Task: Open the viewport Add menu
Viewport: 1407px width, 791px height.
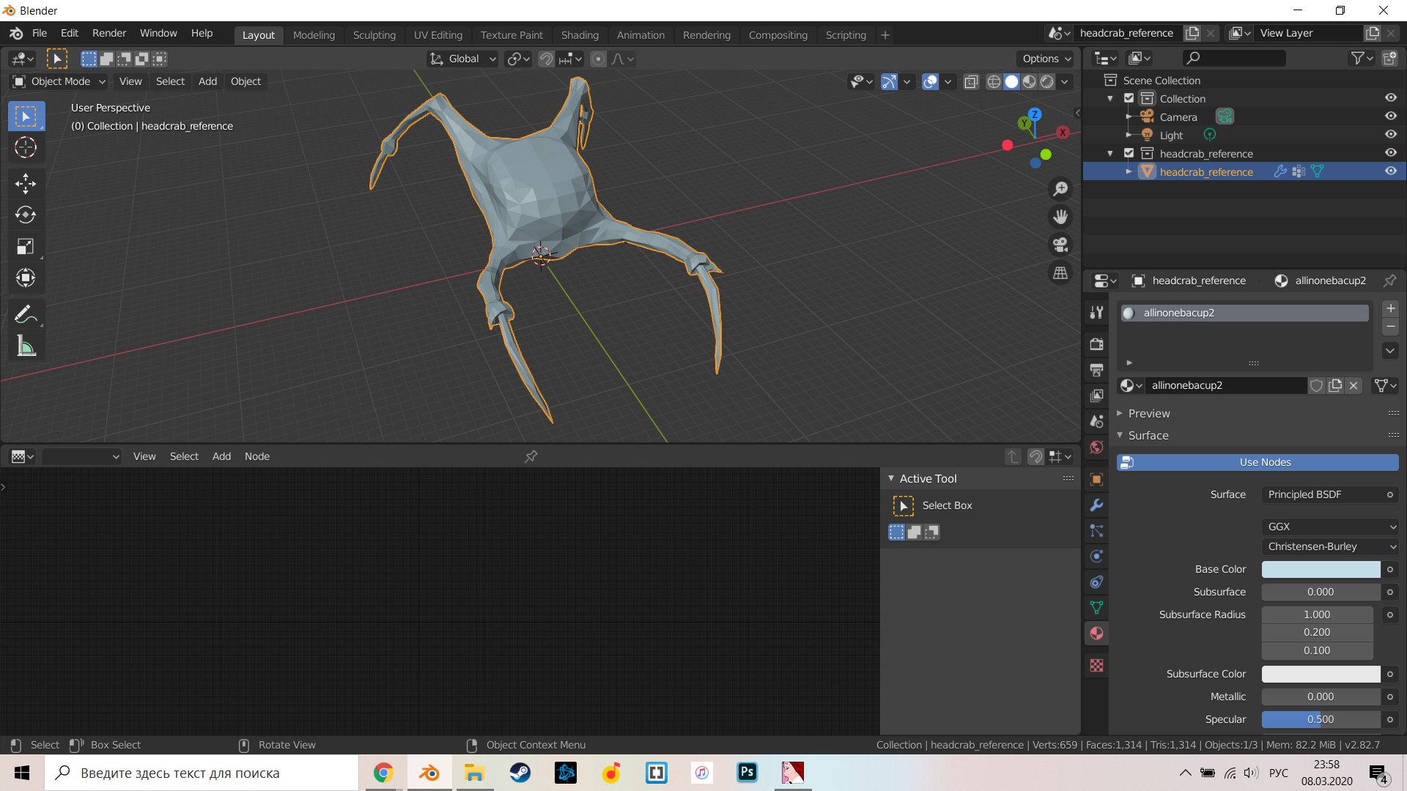Action: tap(207, 81)
